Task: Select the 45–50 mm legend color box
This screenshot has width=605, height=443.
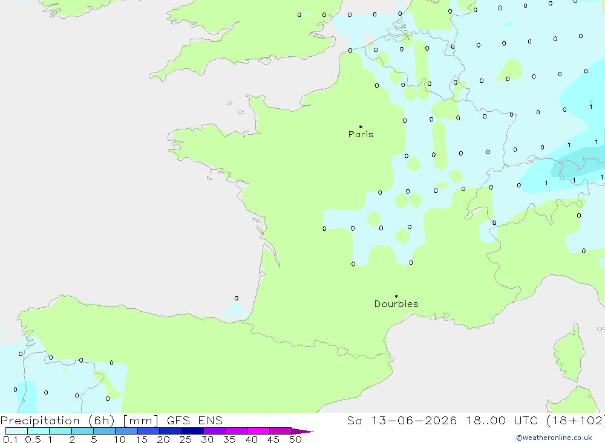Action: 281,431
